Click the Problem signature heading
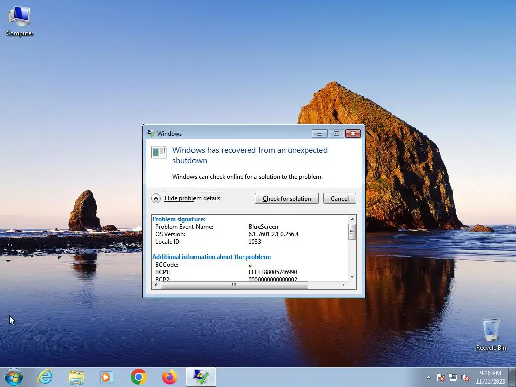516x387 pixels. tap(179, 219)
